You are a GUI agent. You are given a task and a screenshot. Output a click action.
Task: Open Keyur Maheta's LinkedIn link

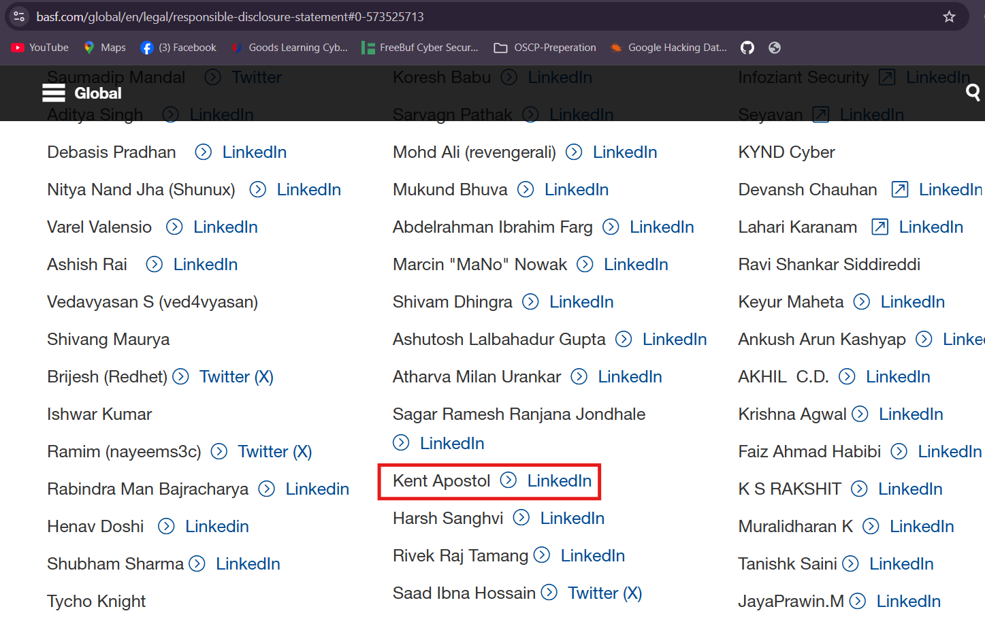click(912, 302)
